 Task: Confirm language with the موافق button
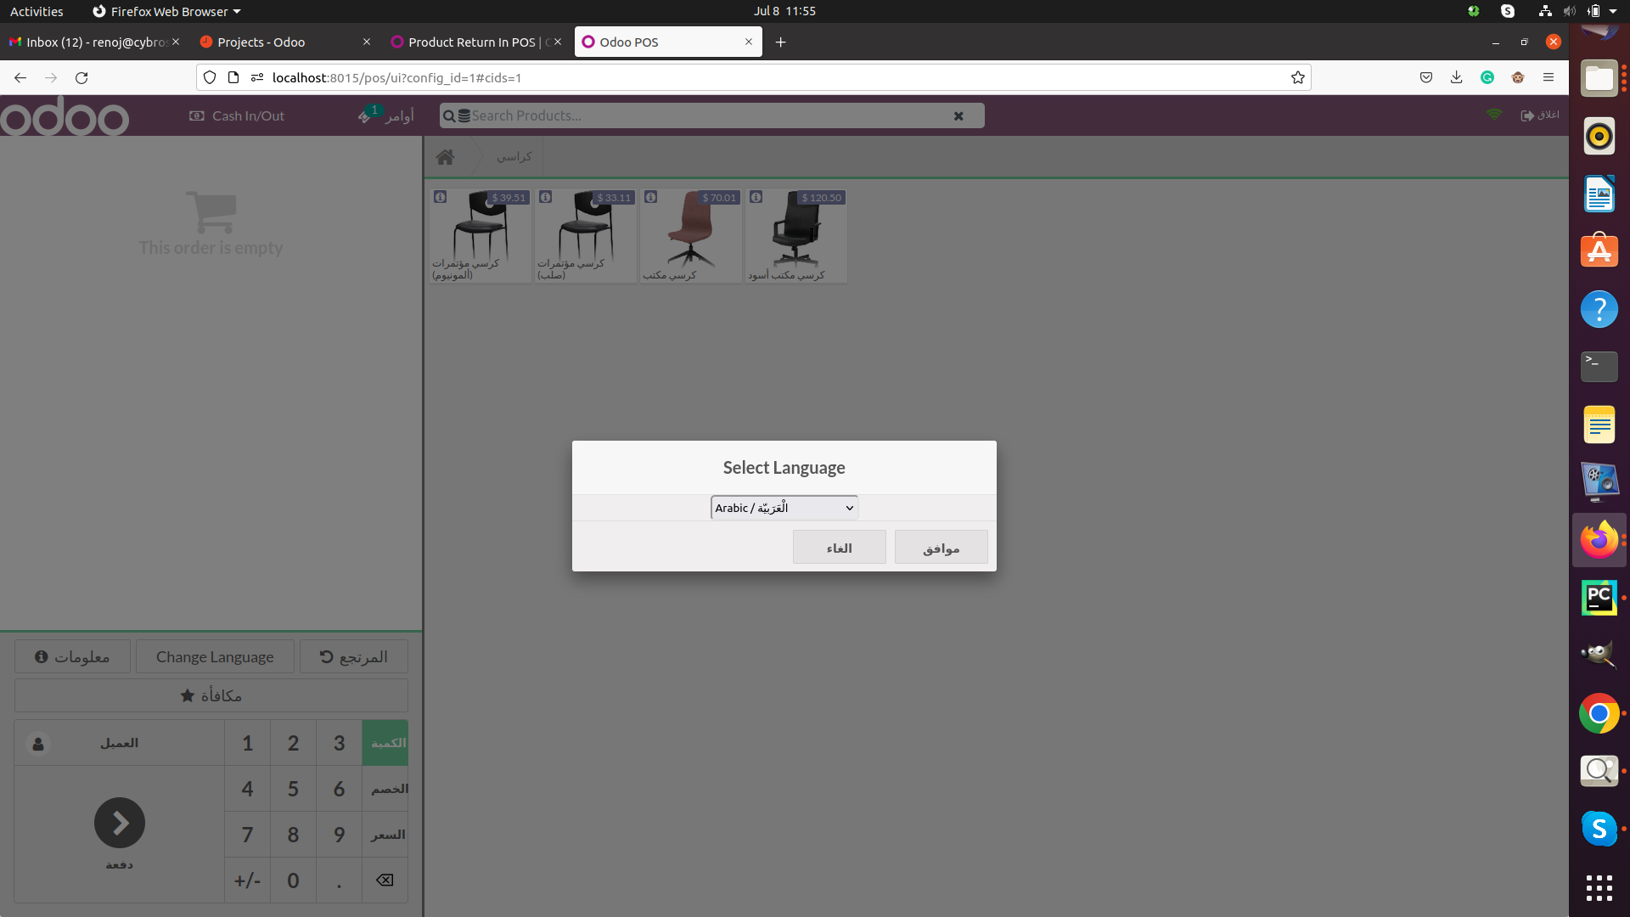[941, 548]
